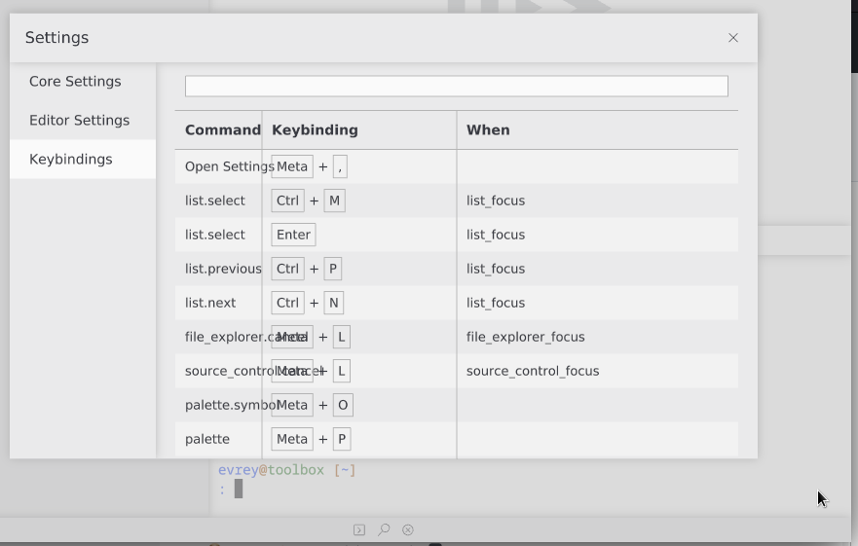Select list.select command bound to Ctrl+M
This screenshot has height=546, width=858.
(x=214, y=200)
